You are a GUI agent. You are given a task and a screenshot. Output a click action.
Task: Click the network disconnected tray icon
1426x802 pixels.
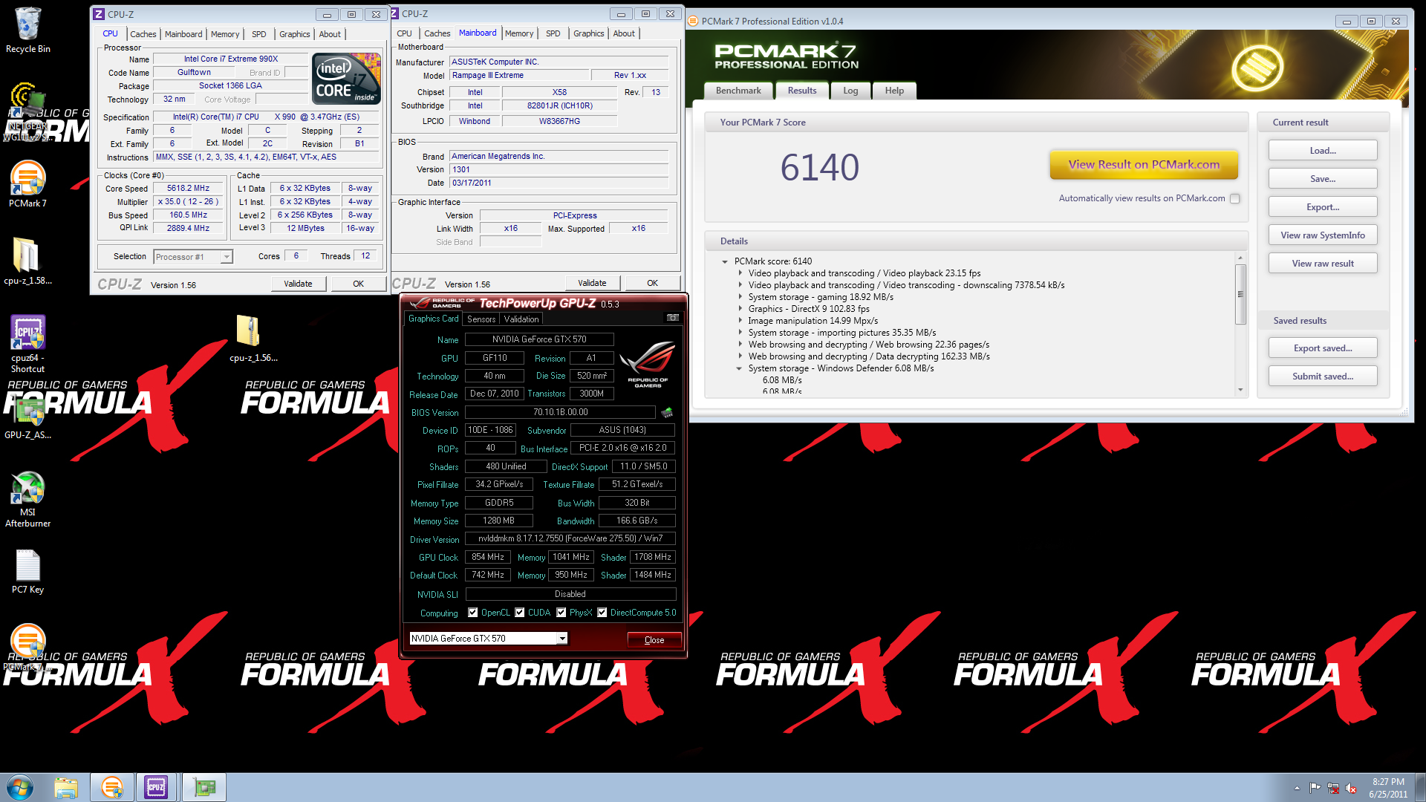(x=1333, y=788)
